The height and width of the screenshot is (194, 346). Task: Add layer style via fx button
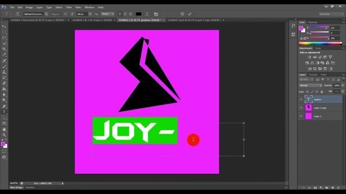pos(309,188)
